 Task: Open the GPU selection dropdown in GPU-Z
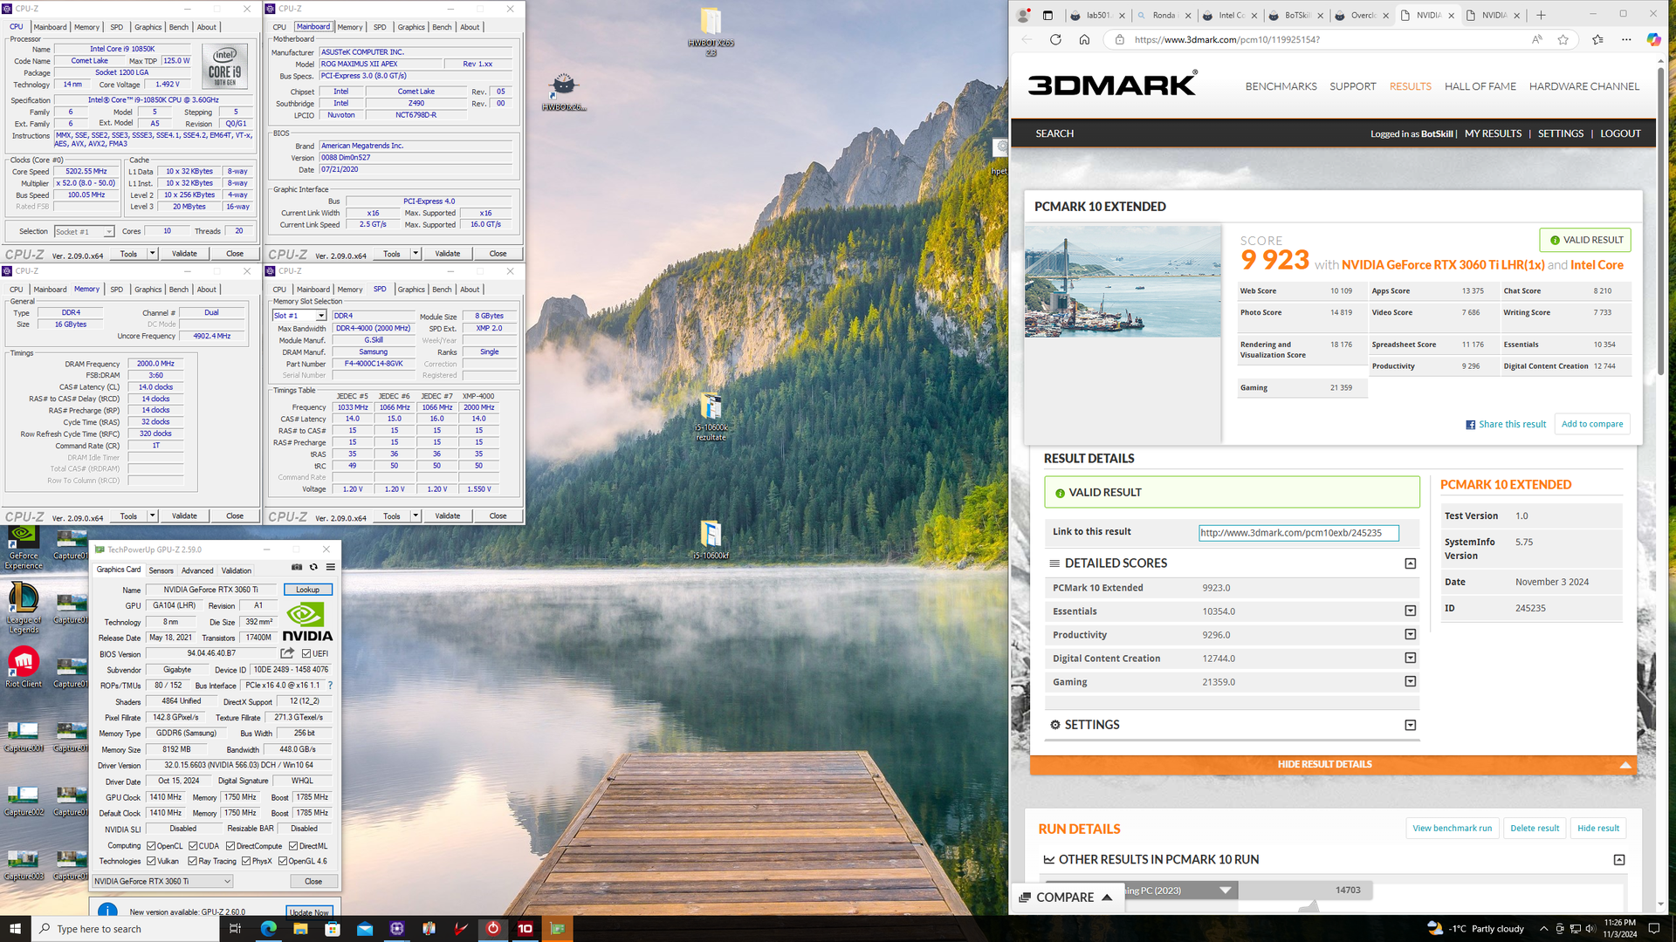[x=162, y=881]
